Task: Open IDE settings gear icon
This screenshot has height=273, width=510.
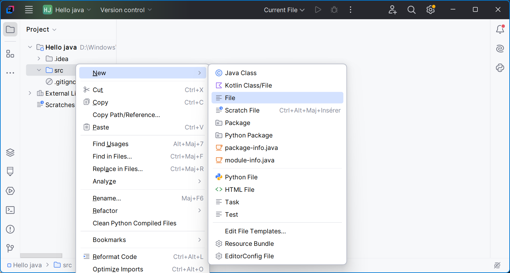Action: (x=430, y=10)
